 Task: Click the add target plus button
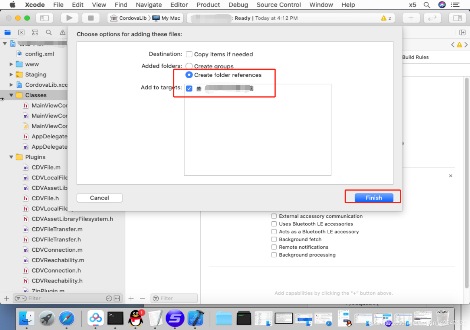pos(131,298)
